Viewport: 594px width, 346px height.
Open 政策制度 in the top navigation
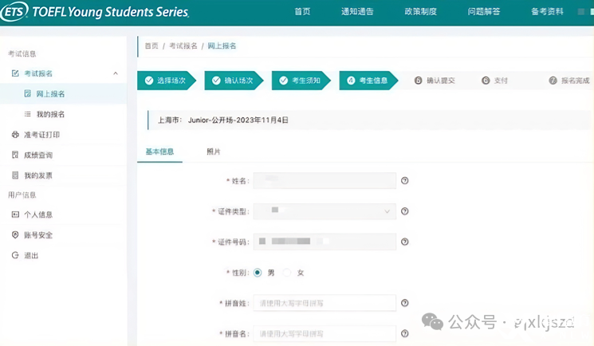[x=420, y=12]
